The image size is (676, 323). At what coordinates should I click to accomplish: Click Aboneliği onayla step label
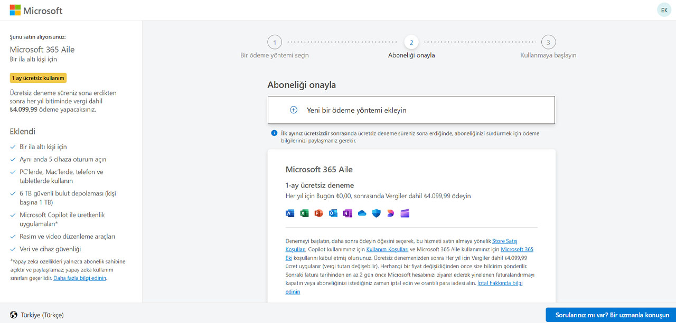411,55
